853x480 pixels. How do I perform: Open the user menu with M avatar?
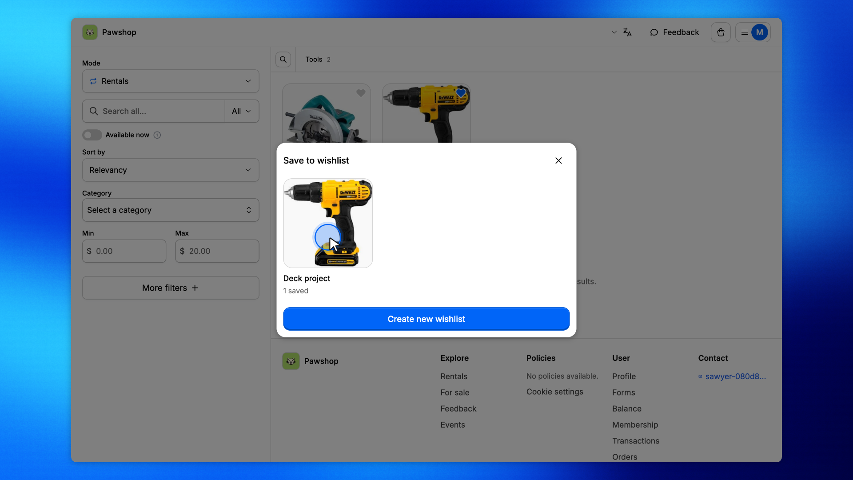pyautogui.click(x=753, y=32)
